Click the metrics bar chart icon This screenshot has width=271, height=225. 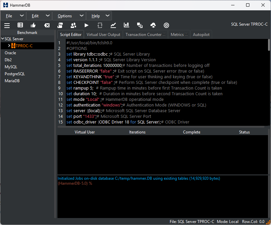tap(126, 25)
